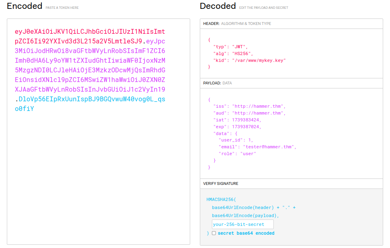
Task: Click the "user_id" line in payload data
Action: 236,140
